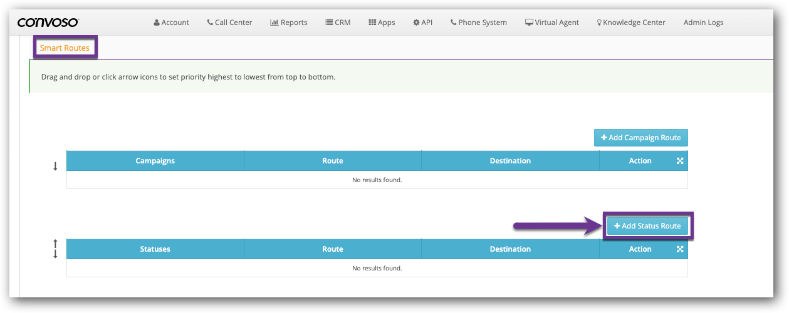The image size is (789, 313).
Task: Click the Add Status Route button
Action: click(647, 226)
